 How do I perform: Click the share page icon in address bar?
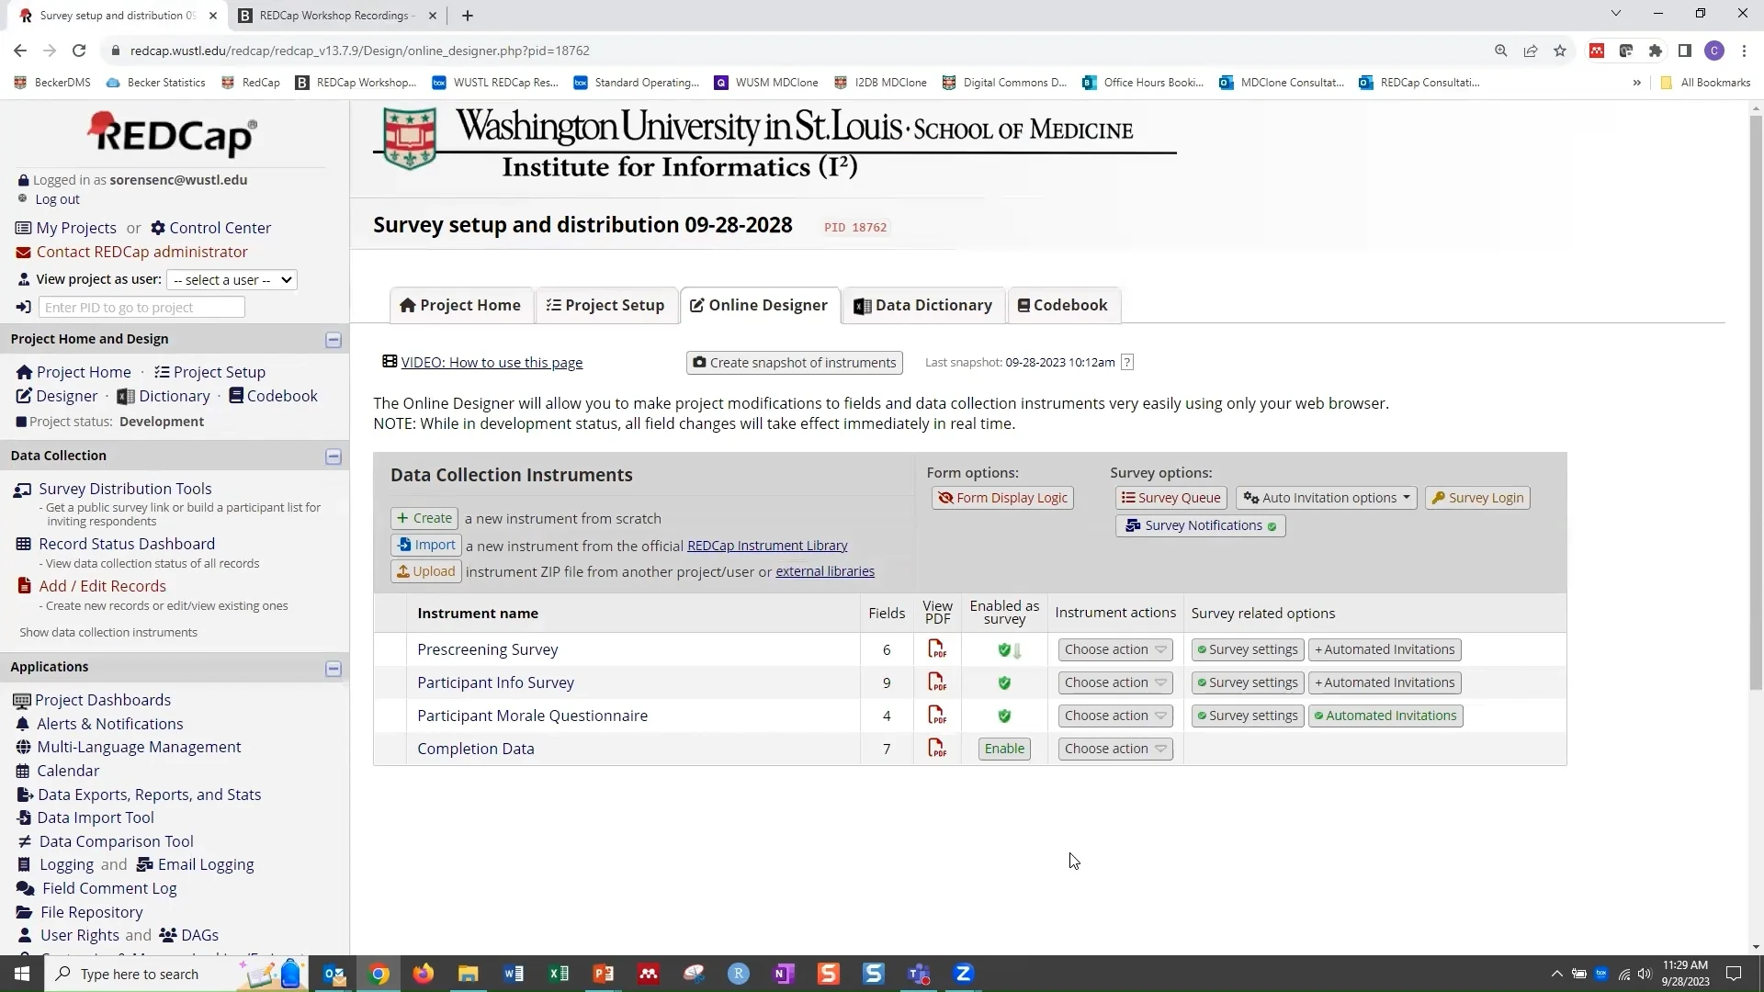[x=1531, y=51]
